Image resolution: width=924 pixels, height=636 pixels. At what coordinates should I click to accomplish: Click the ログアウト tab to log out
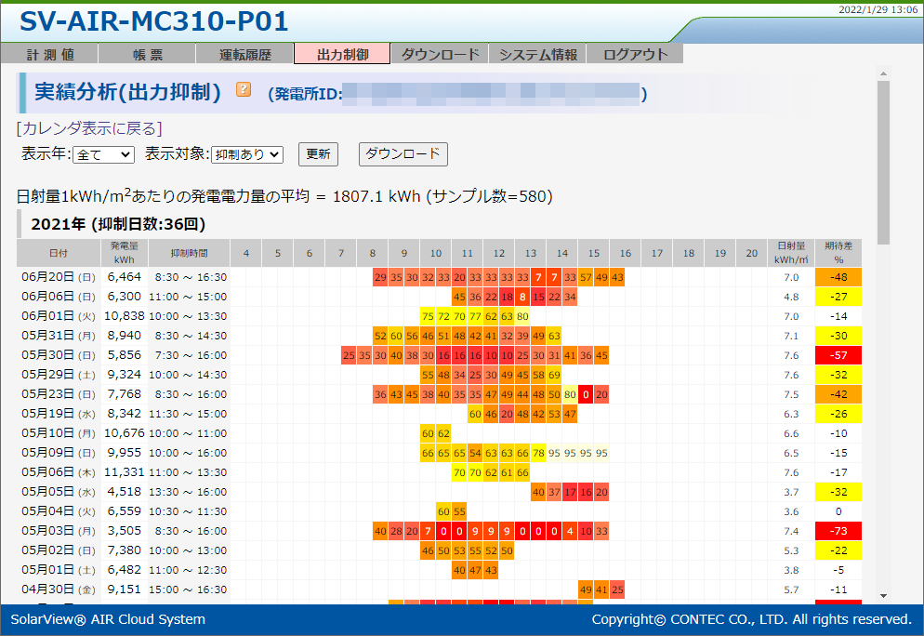(636, 55)
